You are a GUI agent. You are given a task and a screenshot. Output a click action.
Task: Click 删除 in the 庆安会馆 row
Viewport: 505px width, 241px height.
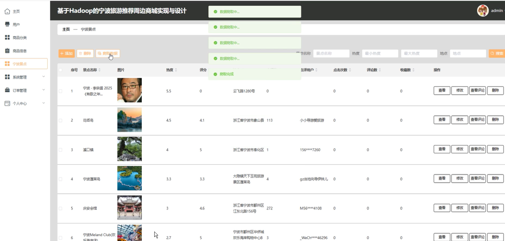click(495, 208)
